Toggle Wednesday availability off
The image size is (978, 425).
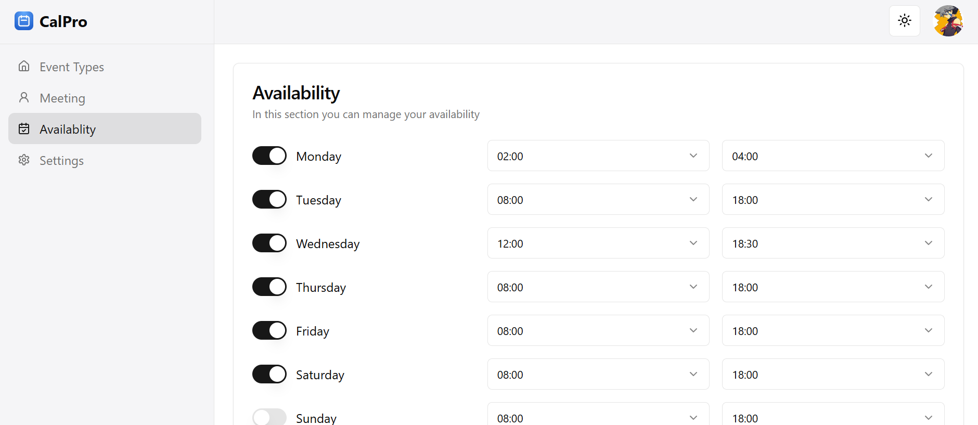point(269,243)
